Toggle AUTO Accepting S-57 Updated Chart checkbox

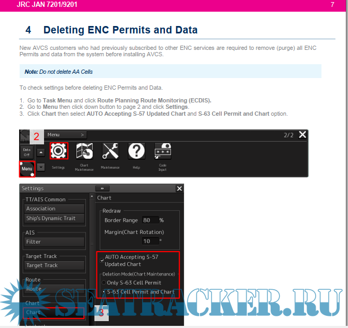102,260
